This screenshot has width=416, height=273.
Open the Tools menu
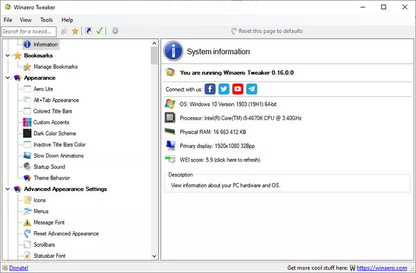tap(46, 20)
